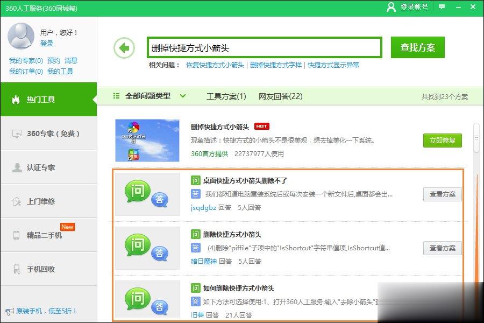Select 手机回收 in the sidebar
The image size is (484, 323).
pyautogui.click(x=48, y=269)
